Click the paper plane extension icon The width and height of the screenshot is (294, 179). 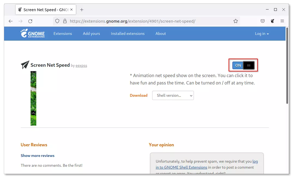click(x=25, y=65)
